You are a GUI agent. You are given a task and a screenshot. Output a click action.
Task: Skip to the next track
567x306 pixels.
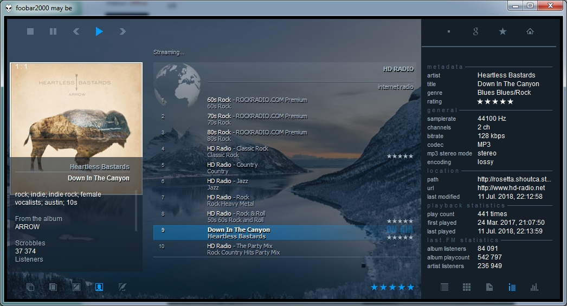tap(123, 31)
